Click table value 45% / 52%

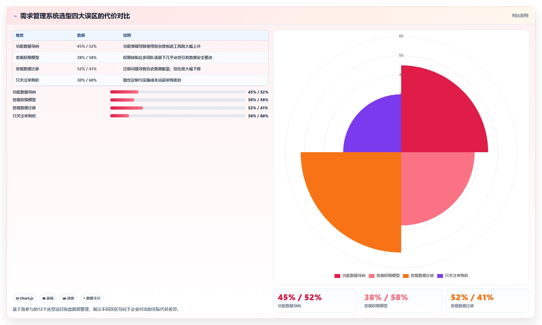click(x=87, y=46)
